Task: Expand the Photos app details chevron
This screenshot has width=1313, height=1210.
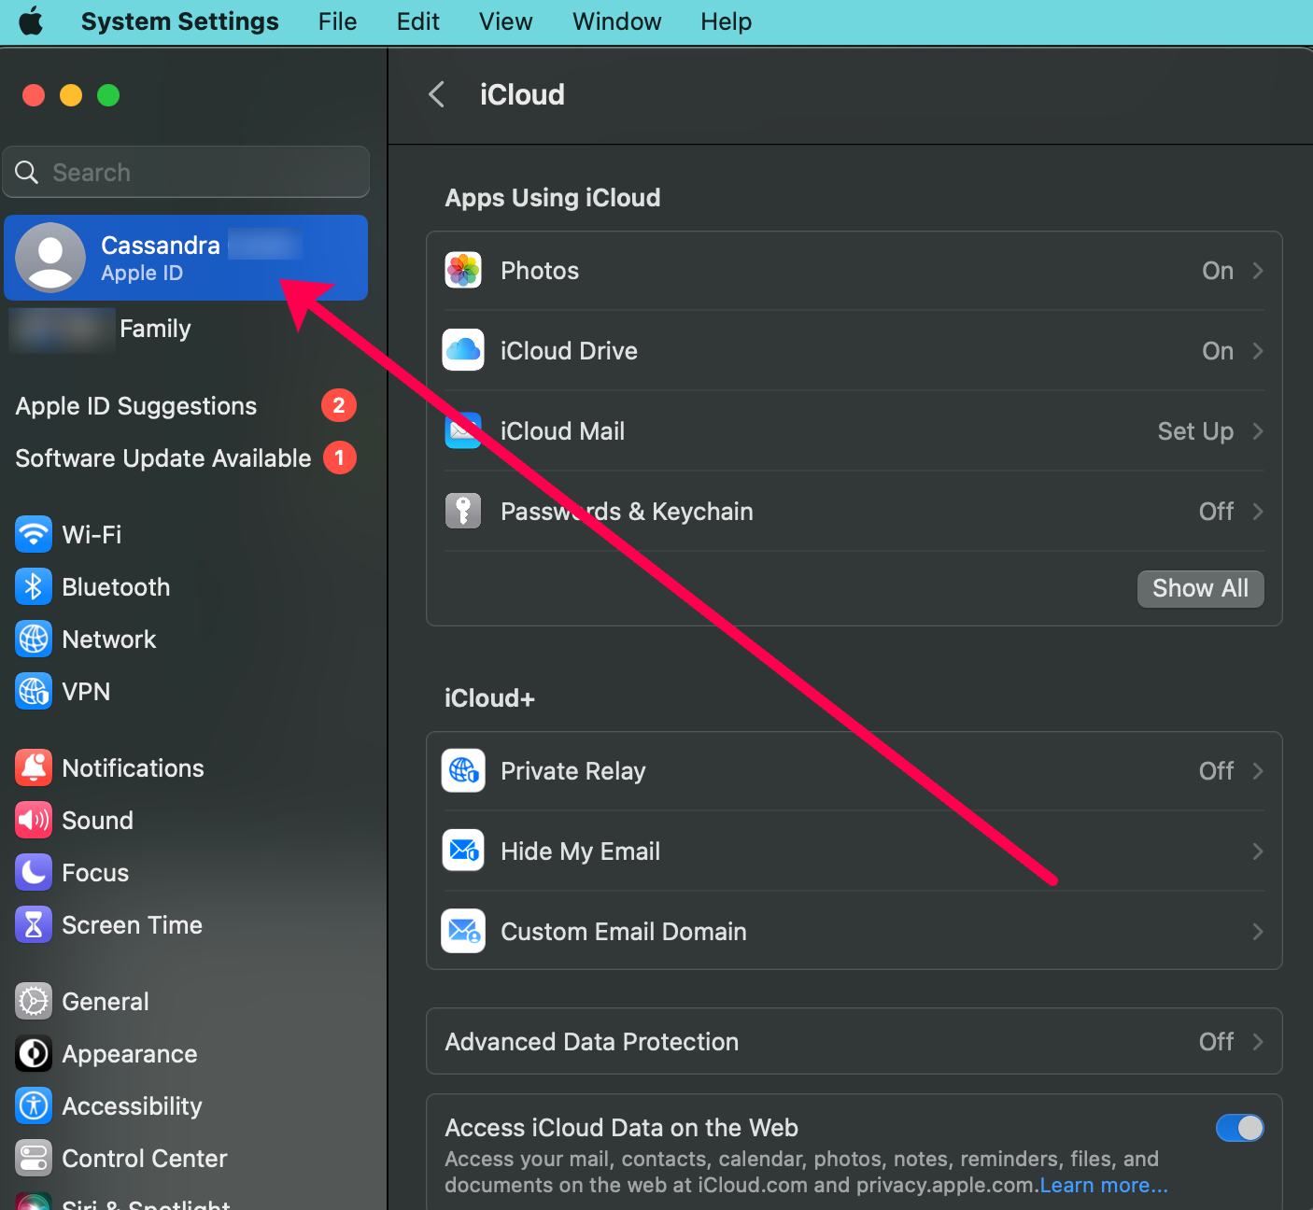Action: (x=1258, y=270)
